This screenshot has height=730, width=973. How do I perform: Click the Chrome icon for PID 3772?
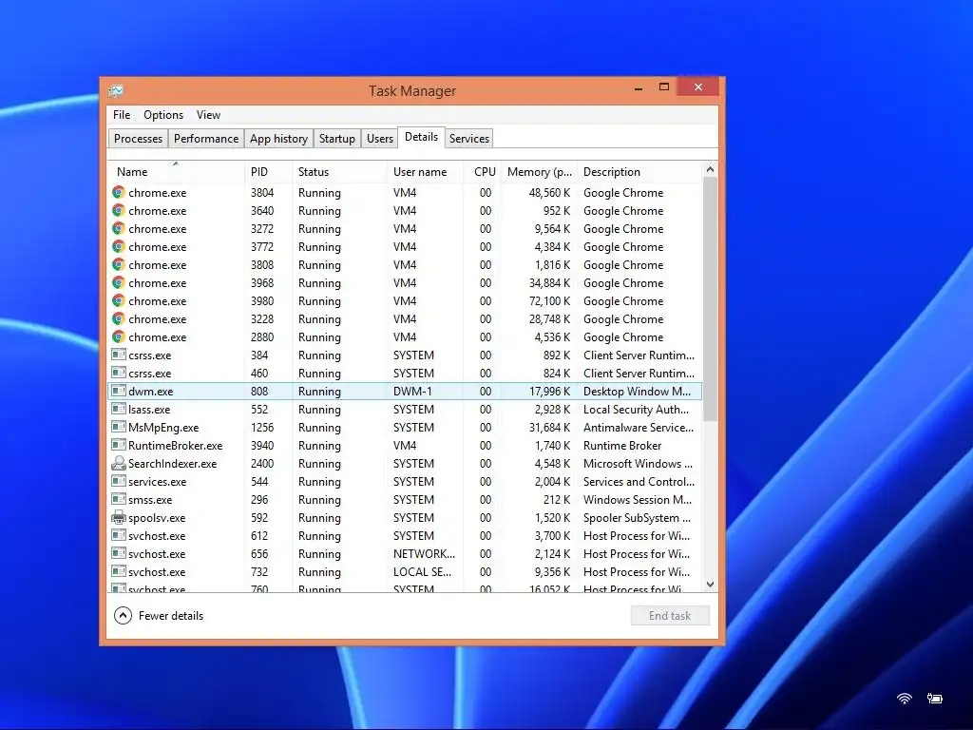[x=119, y=246]
